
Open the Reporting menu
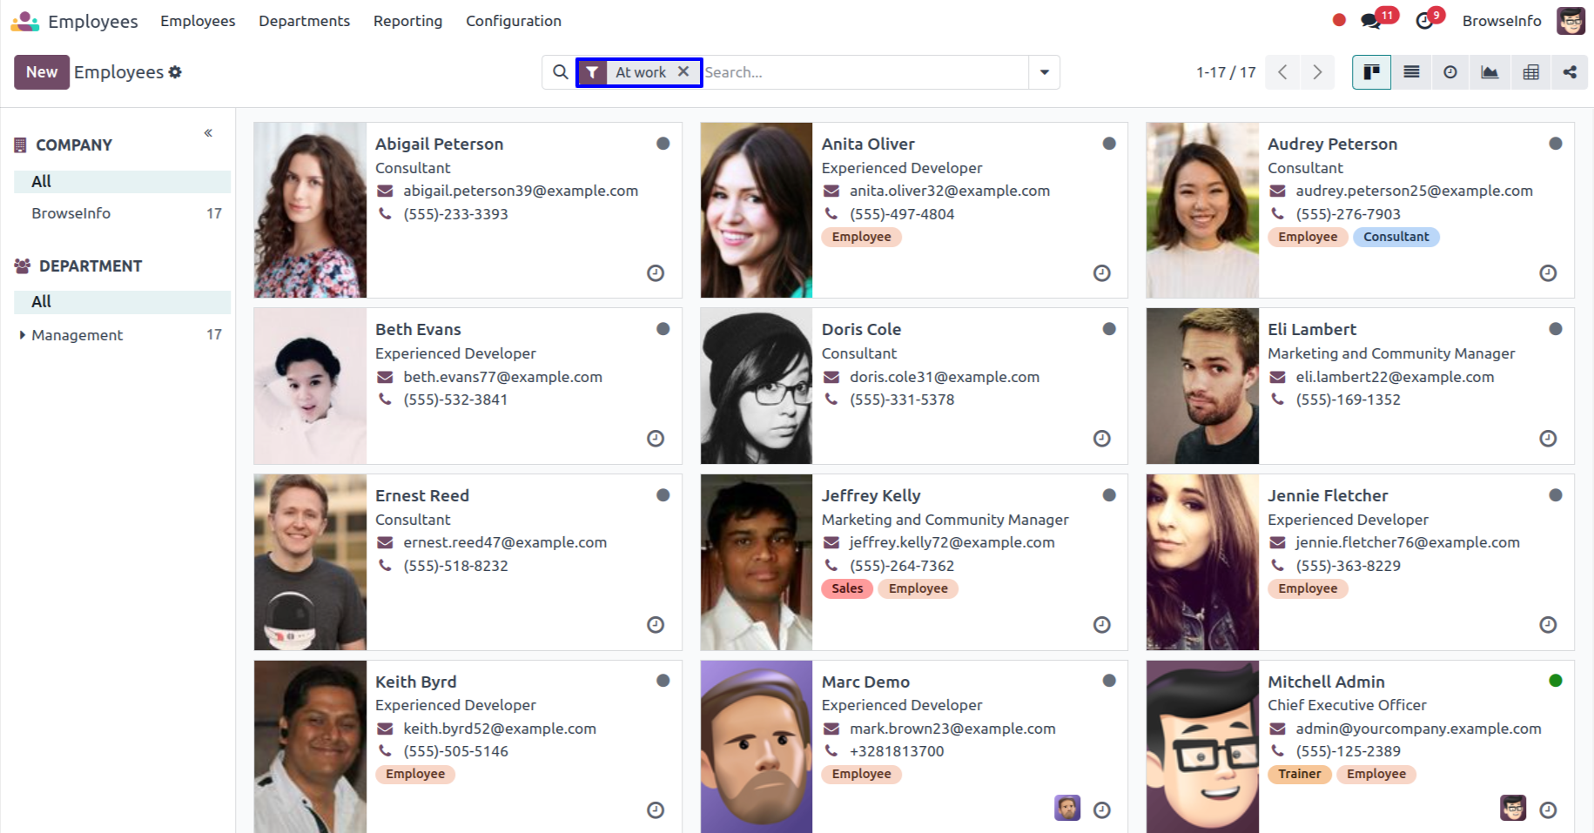pyautogui.click(x=407, y=21)
